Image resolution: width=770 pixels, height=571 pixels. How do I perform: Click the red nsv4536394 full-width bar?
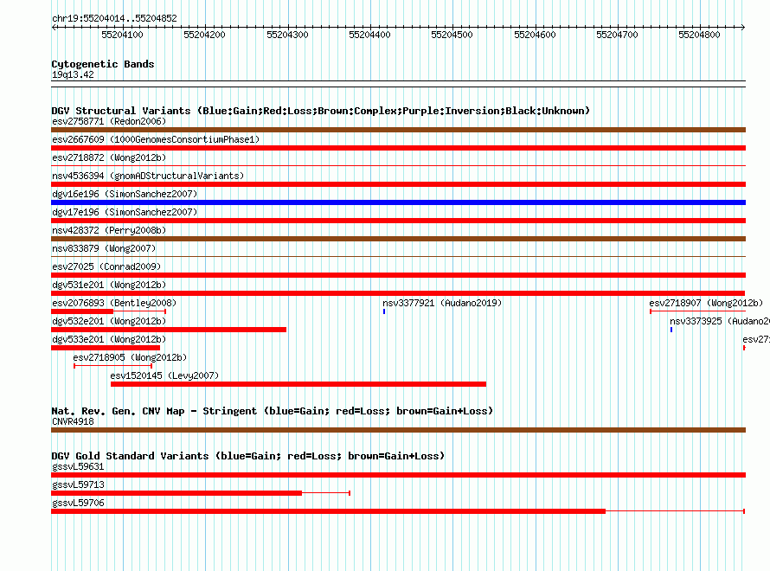coord(398,184)
